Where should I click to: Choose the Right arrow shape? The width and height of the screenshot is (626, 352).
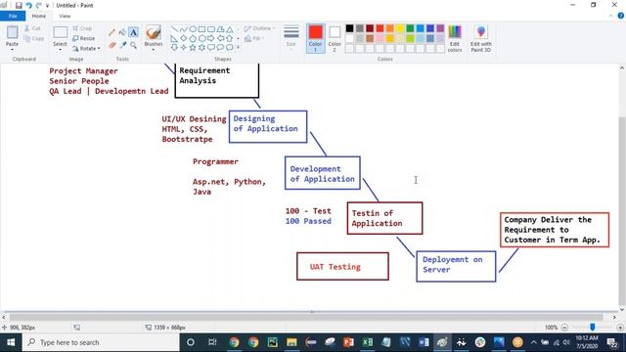point(211,38)
